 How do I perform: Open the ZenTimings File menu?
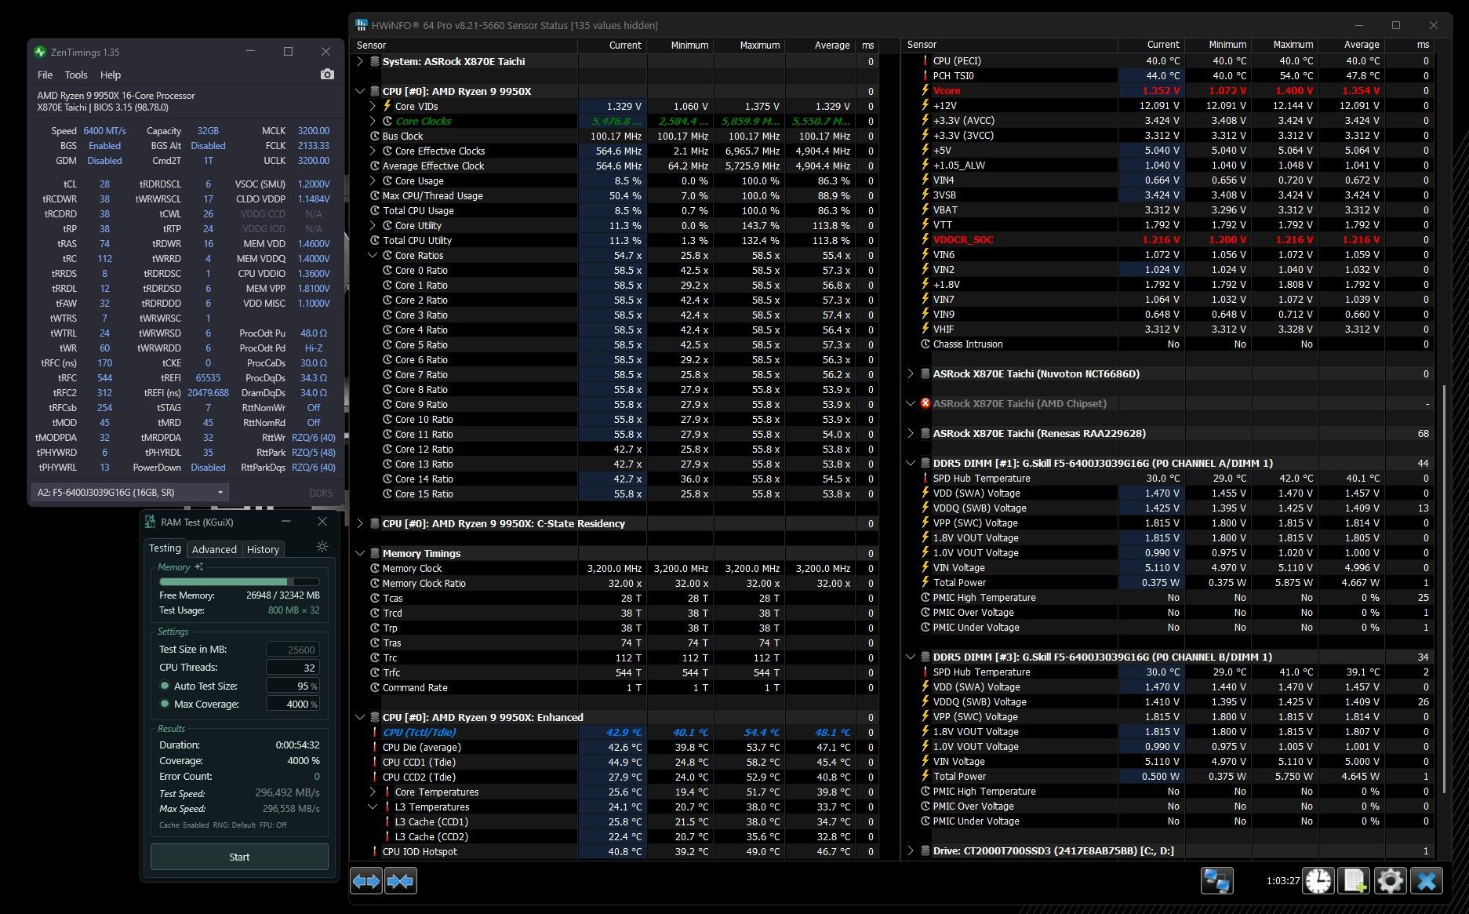[45, 75]
